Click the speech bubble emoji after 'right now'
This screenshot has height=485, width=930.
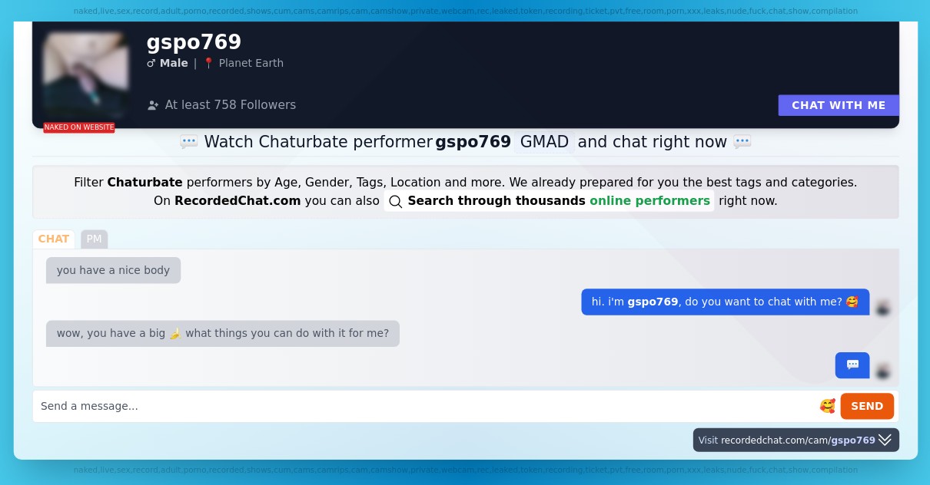pyautogui.click(x=742, y=142)
